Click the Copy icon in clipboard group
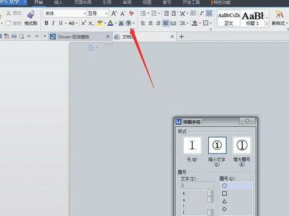 [8, 23]
